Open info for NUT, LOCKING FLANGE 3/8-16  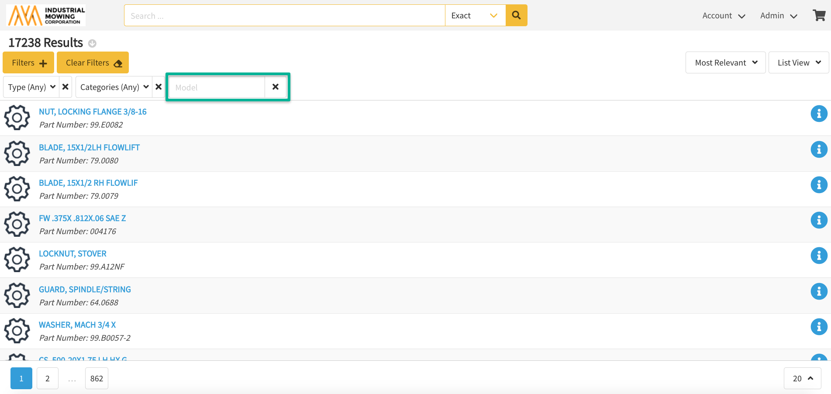pos(819,114)
